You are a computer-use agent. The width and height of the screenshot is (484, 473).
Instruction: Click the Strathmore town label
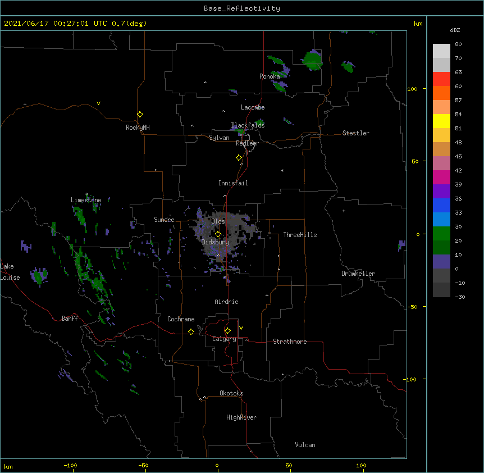click(290, 342)
